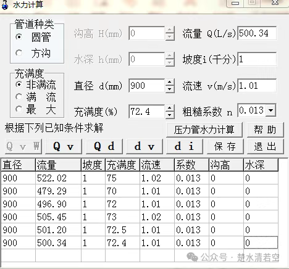Click the 直径 d(mm) input field
This screenshot has height=269, width=289.
click(147, 86)
